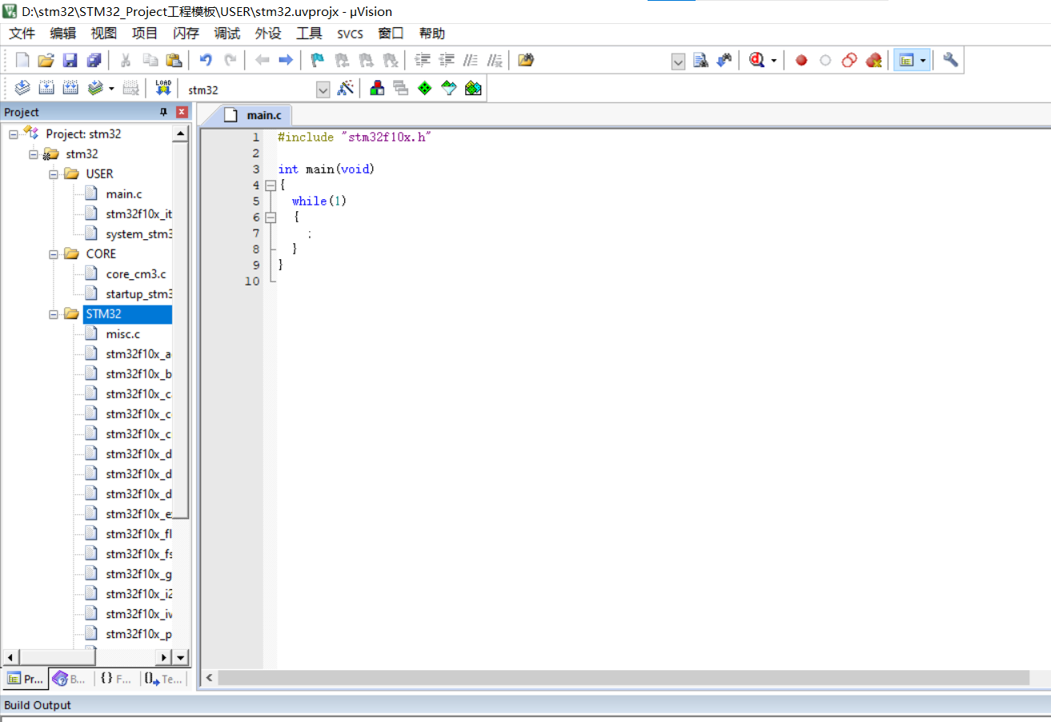Screen dimensions: 1051x722
Task: Click the Paste clipboard icon
Action: coord(174,60)
